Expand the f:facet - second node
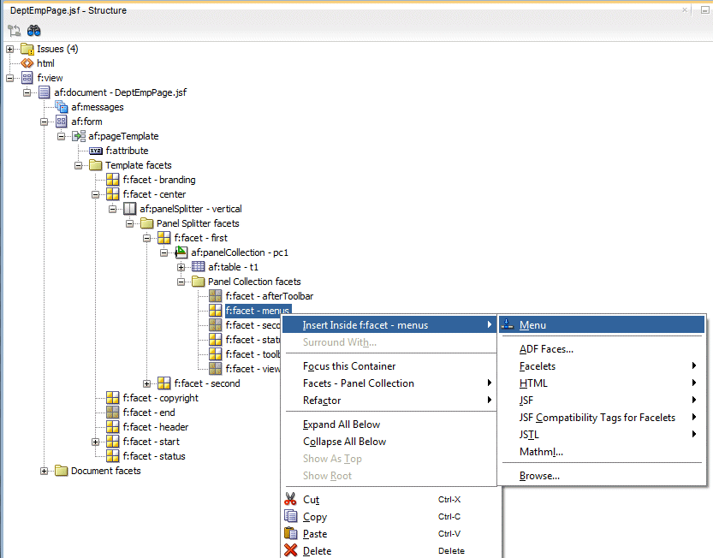This screenshot has height=558, width=713. click(147, 383)
